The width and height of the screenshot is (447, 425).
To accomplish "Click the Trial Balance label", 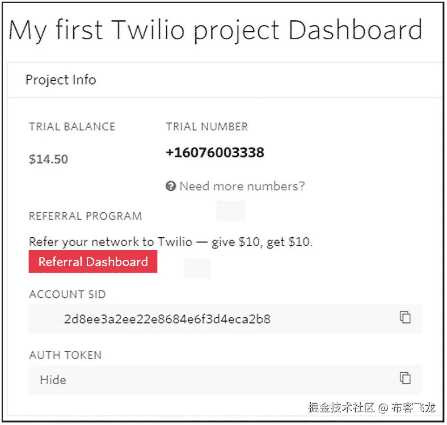I will pyautogui.click(x=72, y=126).
